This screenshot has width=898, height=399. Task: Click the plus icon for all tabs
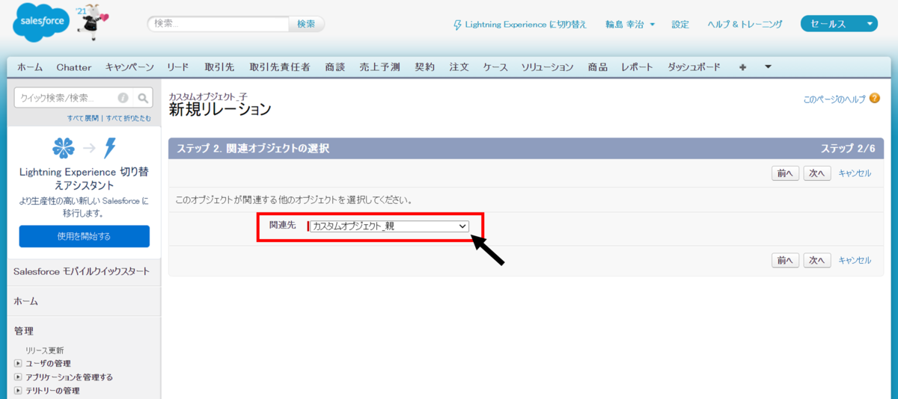pos(742,67)
